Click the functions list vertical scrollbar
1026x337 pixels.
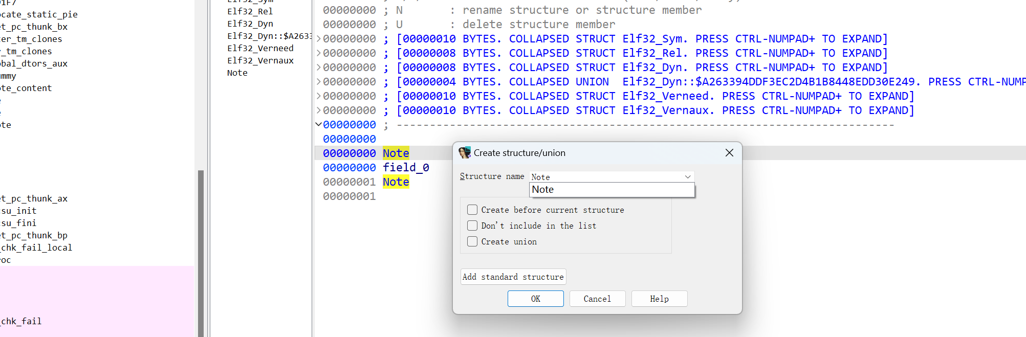[x=201, y=253]
